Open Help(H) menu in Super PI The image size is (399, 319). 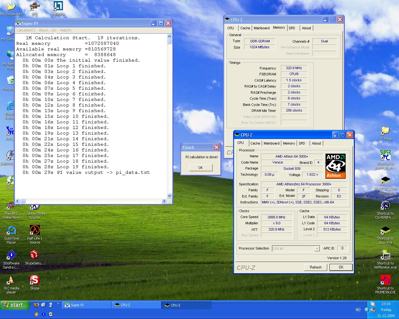click(x=65, y=30)
